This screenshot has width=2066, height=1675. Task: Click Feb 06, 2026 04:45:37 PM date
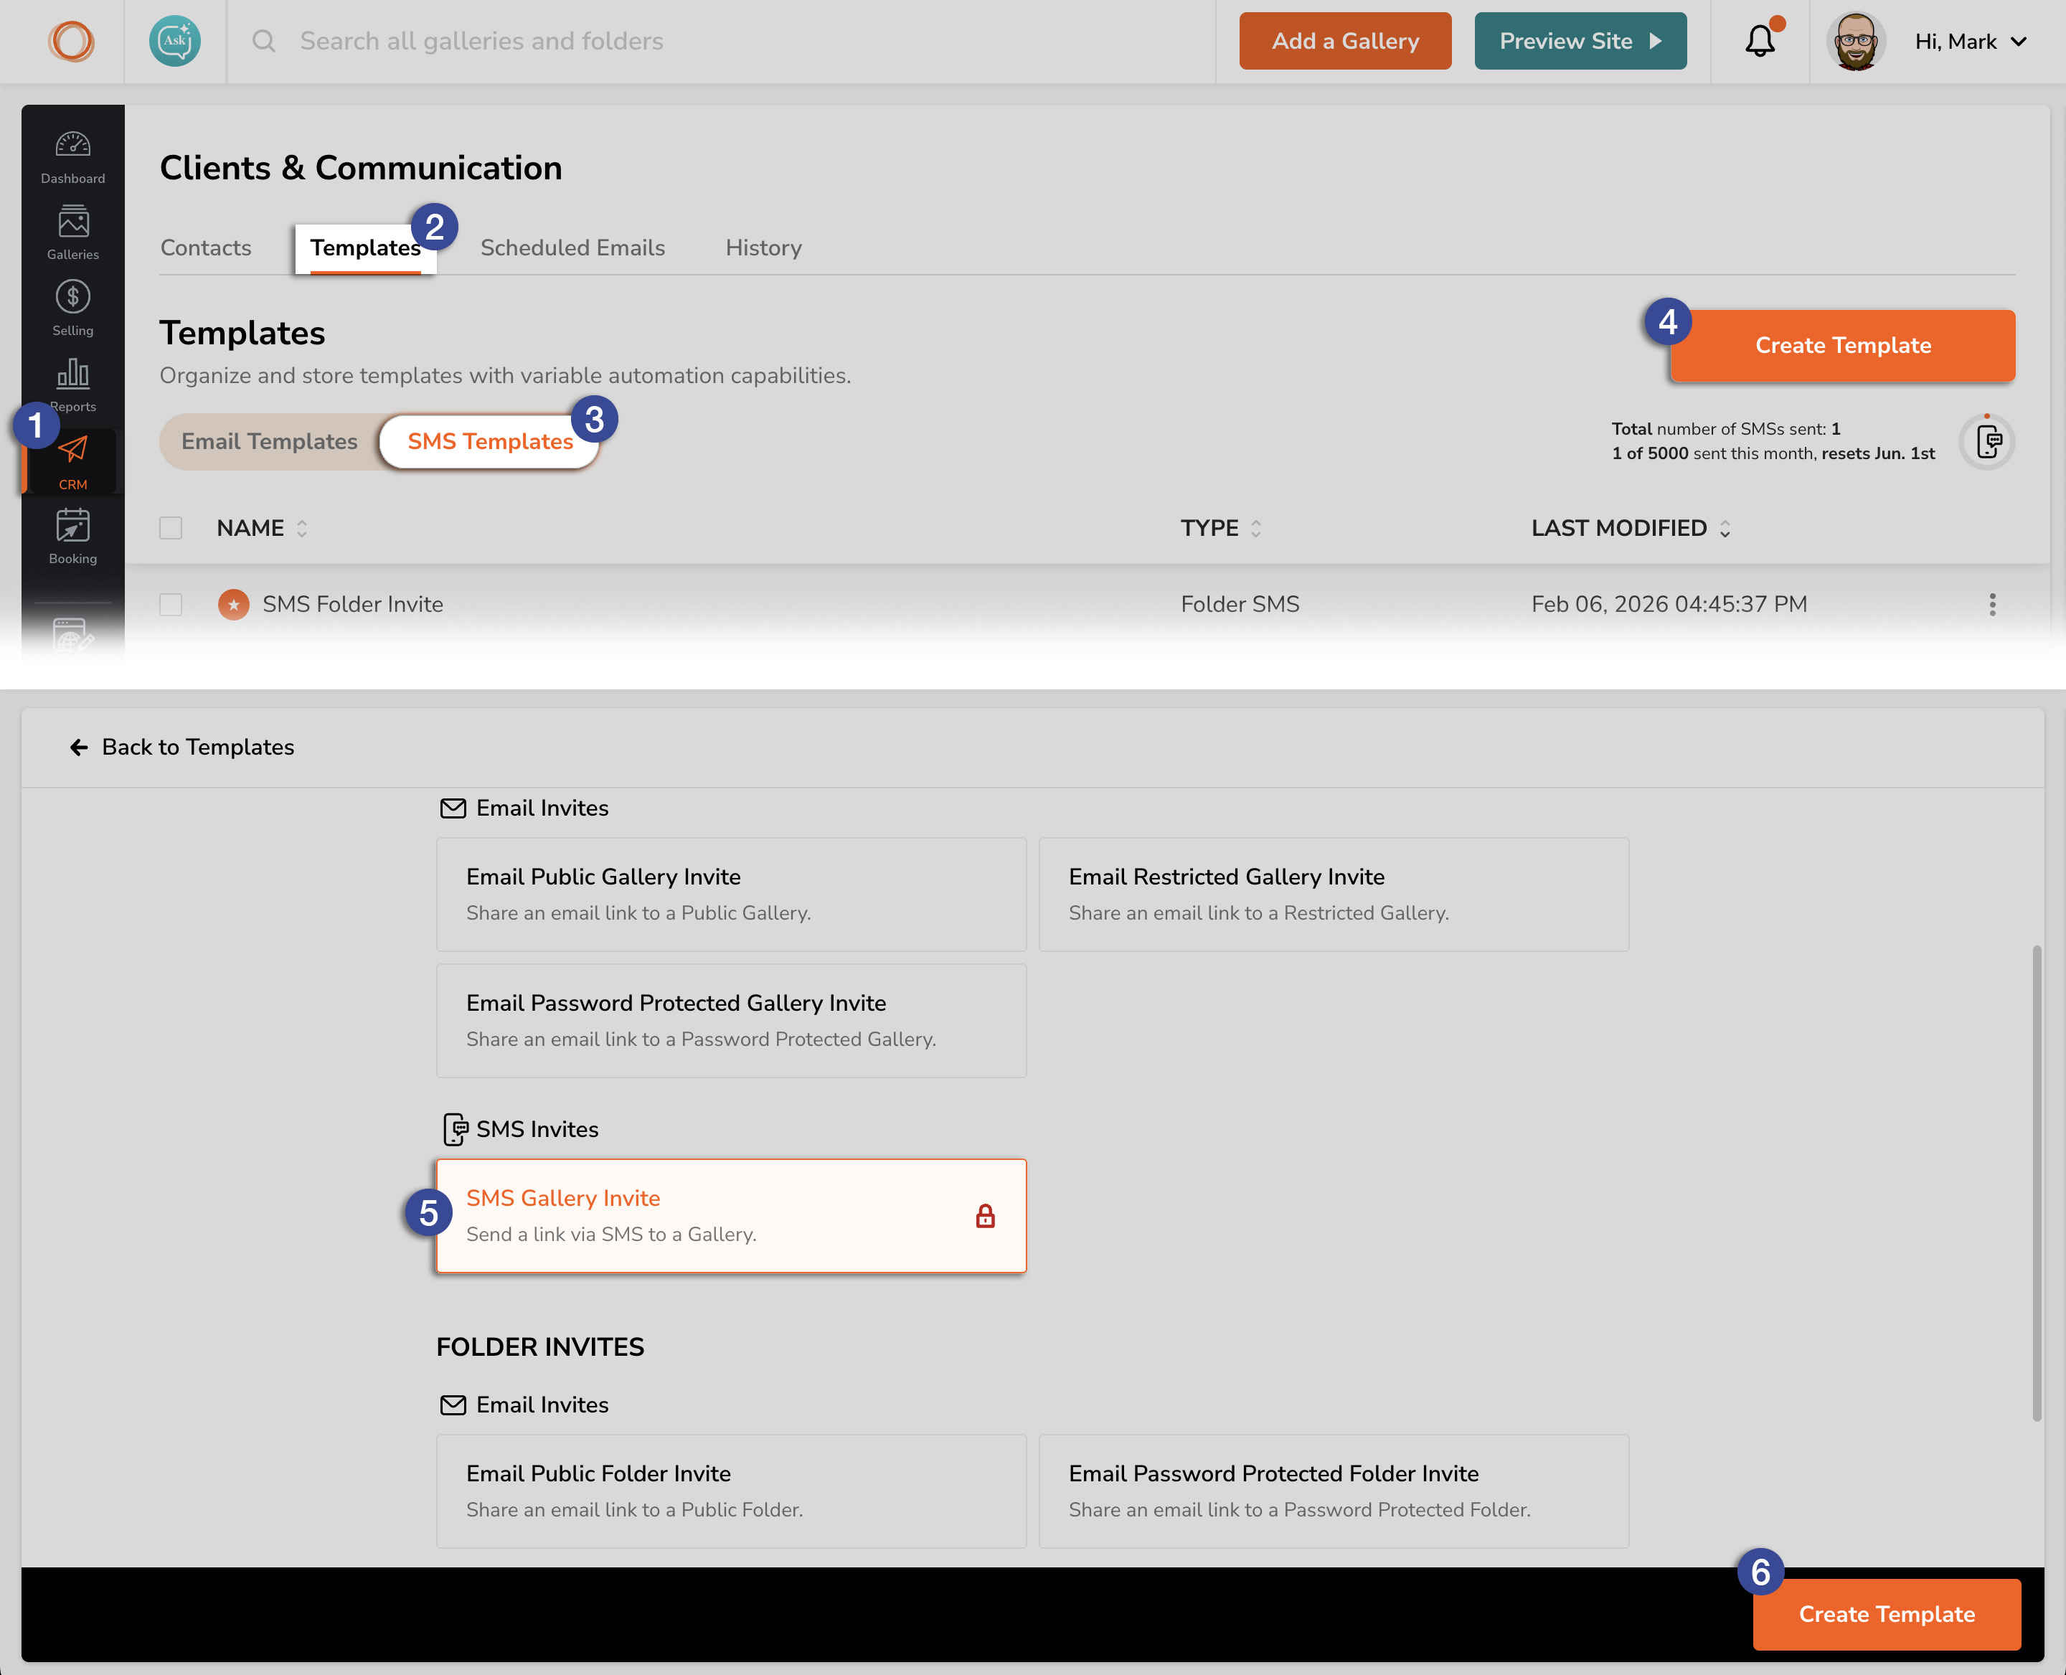pos(1669,604)
